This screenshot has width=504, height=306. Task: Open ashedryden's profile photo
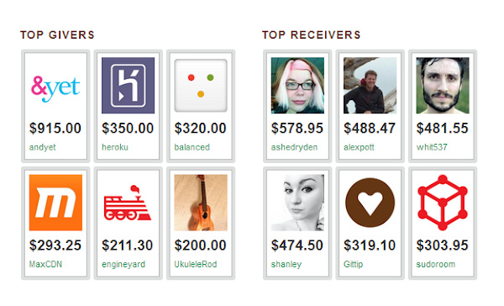[297, 85]
